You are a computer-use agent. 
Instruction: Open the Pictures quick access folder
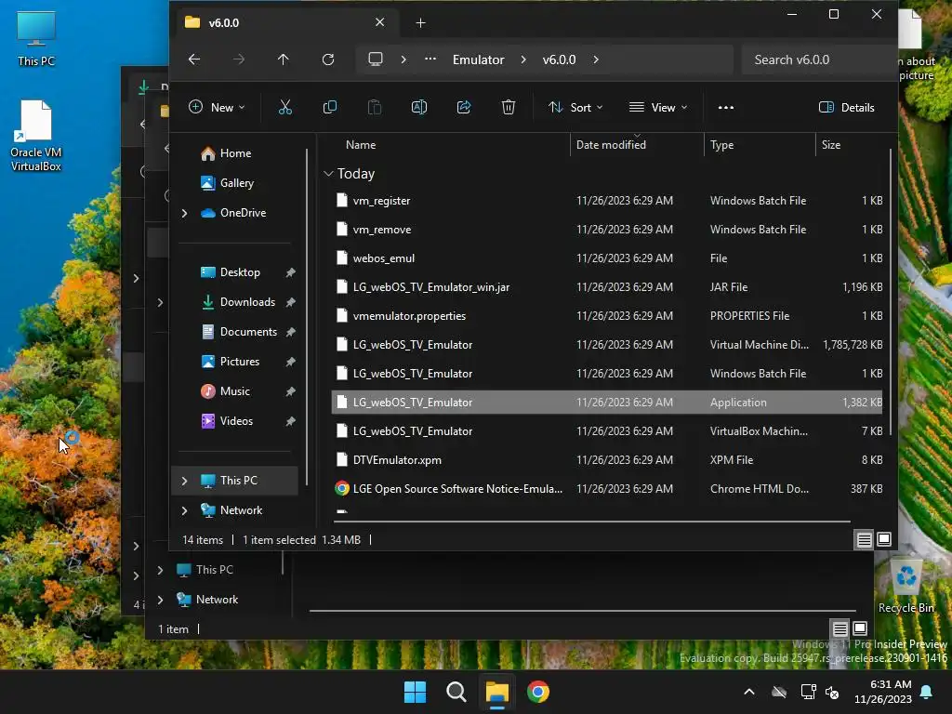[x=239, y=362]
